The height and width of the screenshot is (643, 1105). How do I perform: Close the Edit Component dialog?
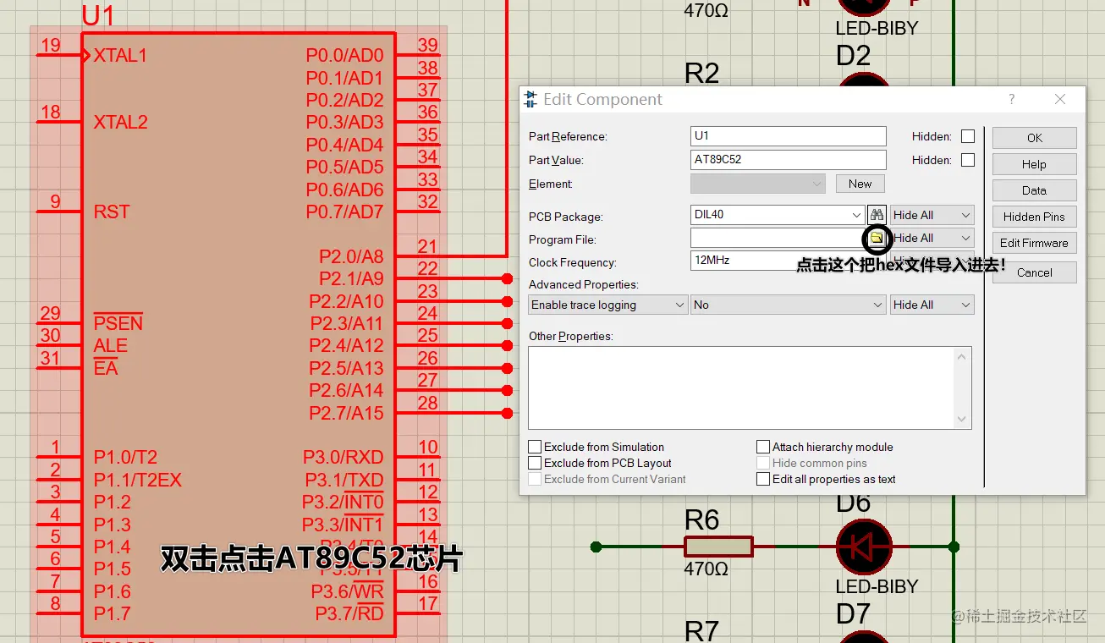(1060, 99)
